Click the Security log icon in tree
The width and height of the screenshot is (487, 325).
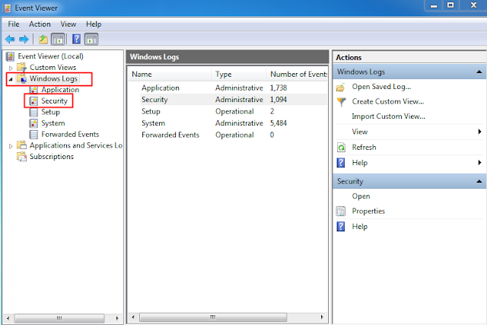(33, 101)
